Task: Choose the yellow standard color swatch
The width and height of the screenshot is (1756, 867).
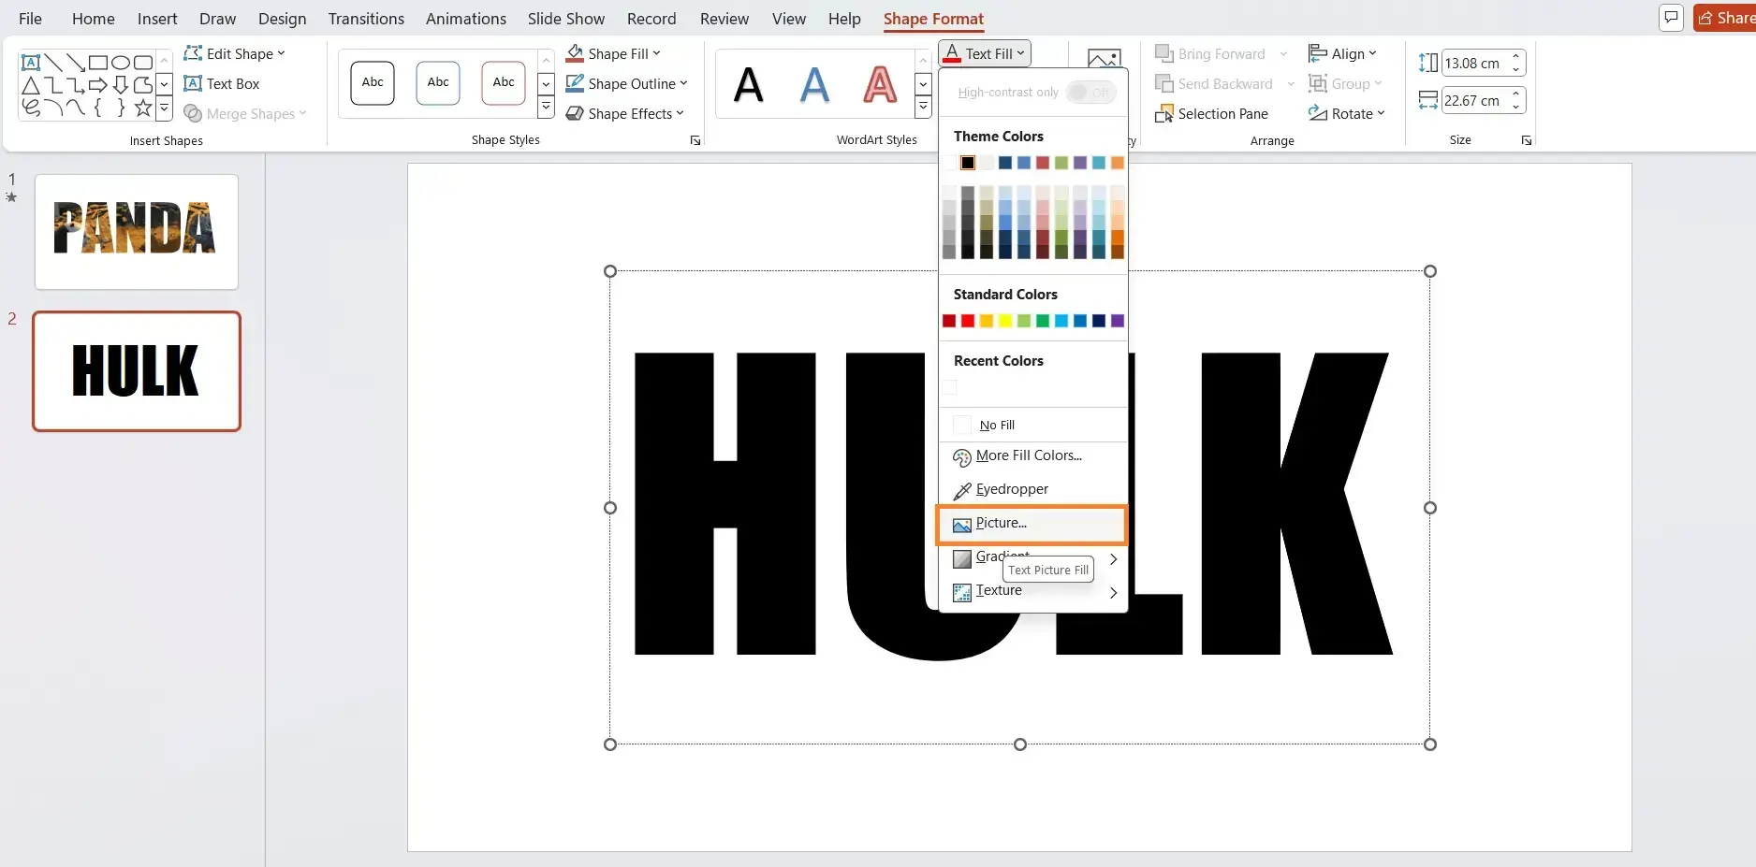Action: tap(1005, 321)
